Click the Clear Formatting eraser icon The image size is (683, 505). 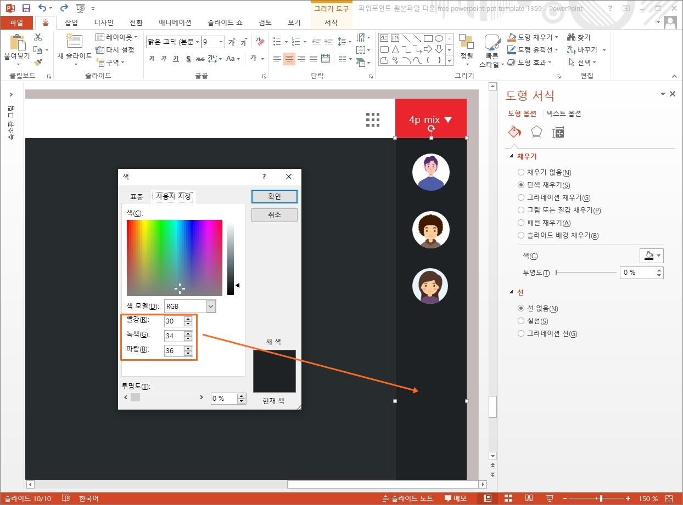[x=260, y=42]
